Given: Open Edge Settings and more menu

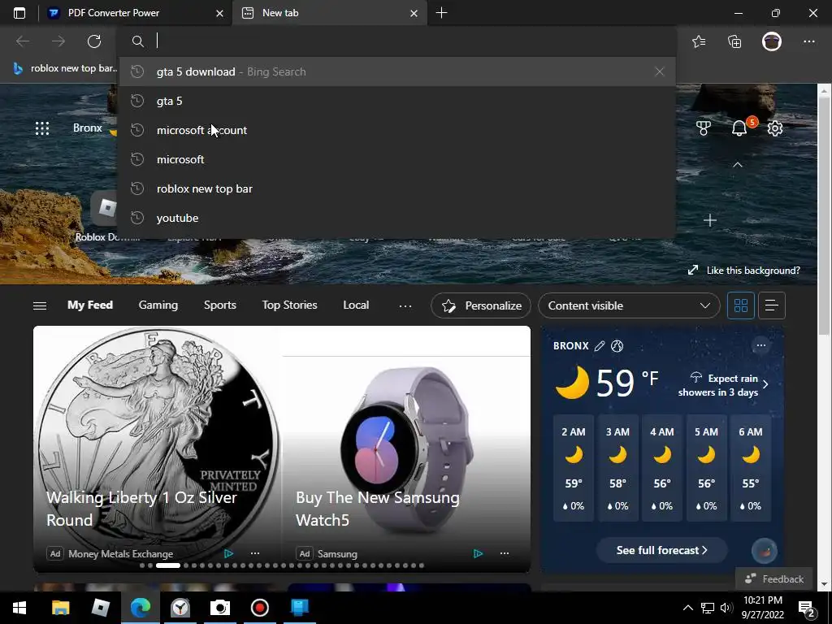Looking at the screenshot, I should 808,41.
